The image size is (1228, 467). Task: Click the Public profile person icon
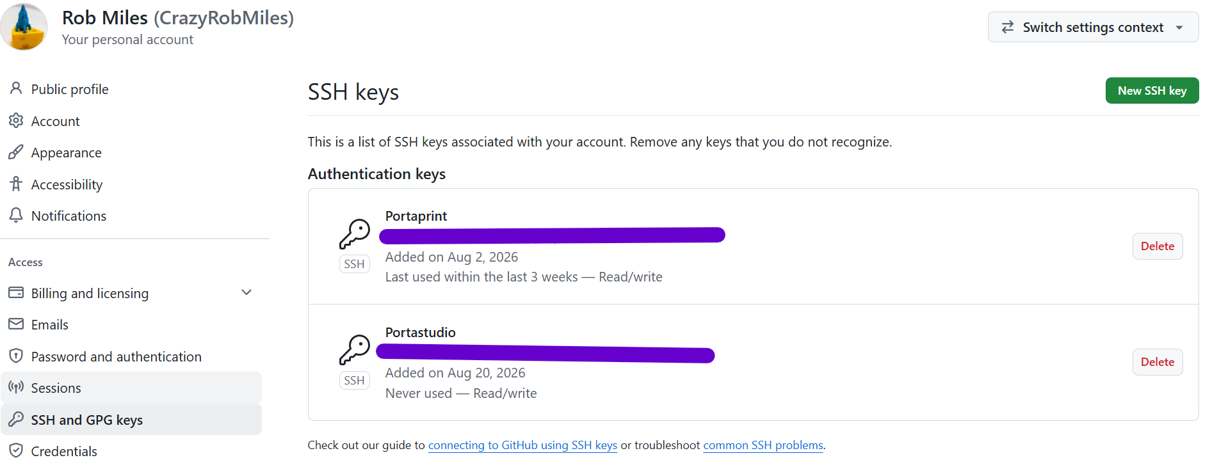pyautogui.click(x=16, y=88)
